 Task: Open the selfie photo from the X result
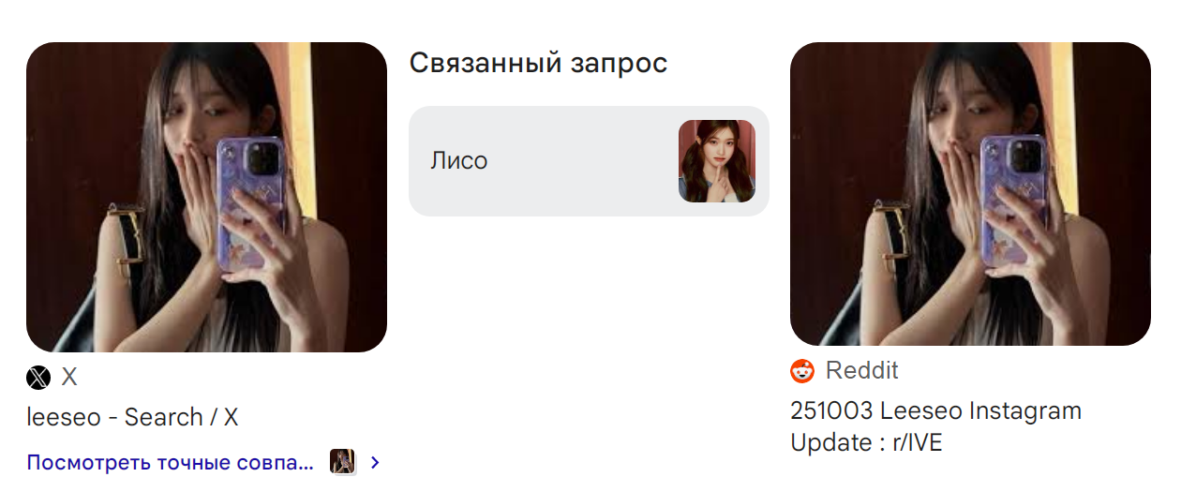pyautogui.click(x=206, y=198)
